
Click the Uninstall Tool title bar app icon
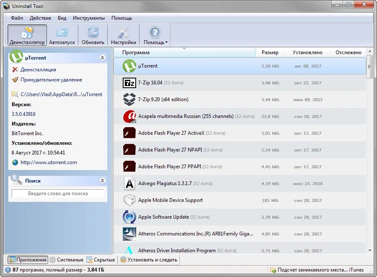coord(6,6)
